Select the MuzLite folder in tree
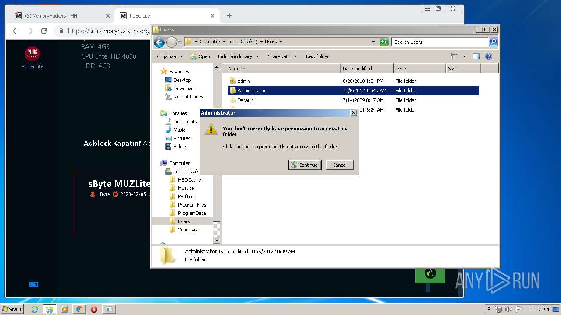The height and width of the screenshot is (315, 561). [x=186, y=188]
